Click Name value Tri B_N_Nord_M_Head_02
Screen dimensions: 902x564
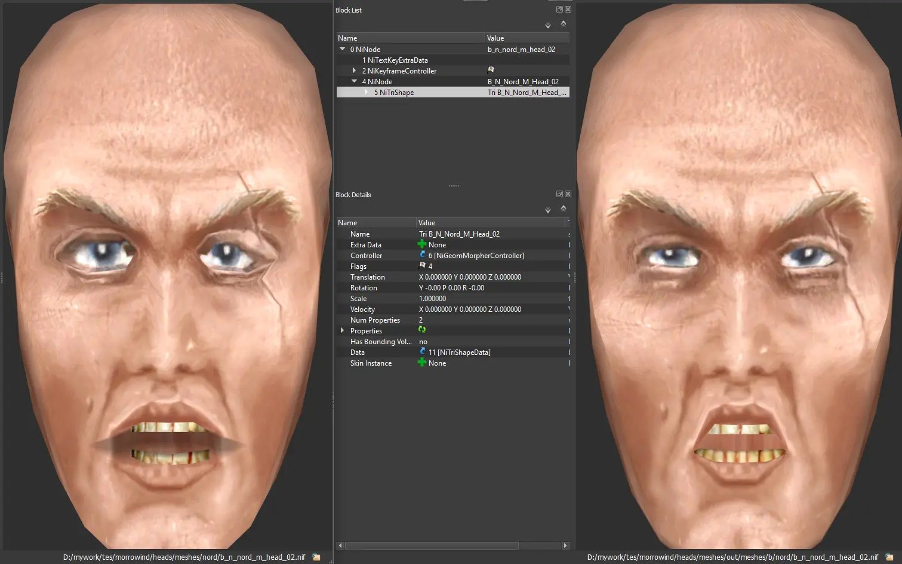click(x=459, y=234)
